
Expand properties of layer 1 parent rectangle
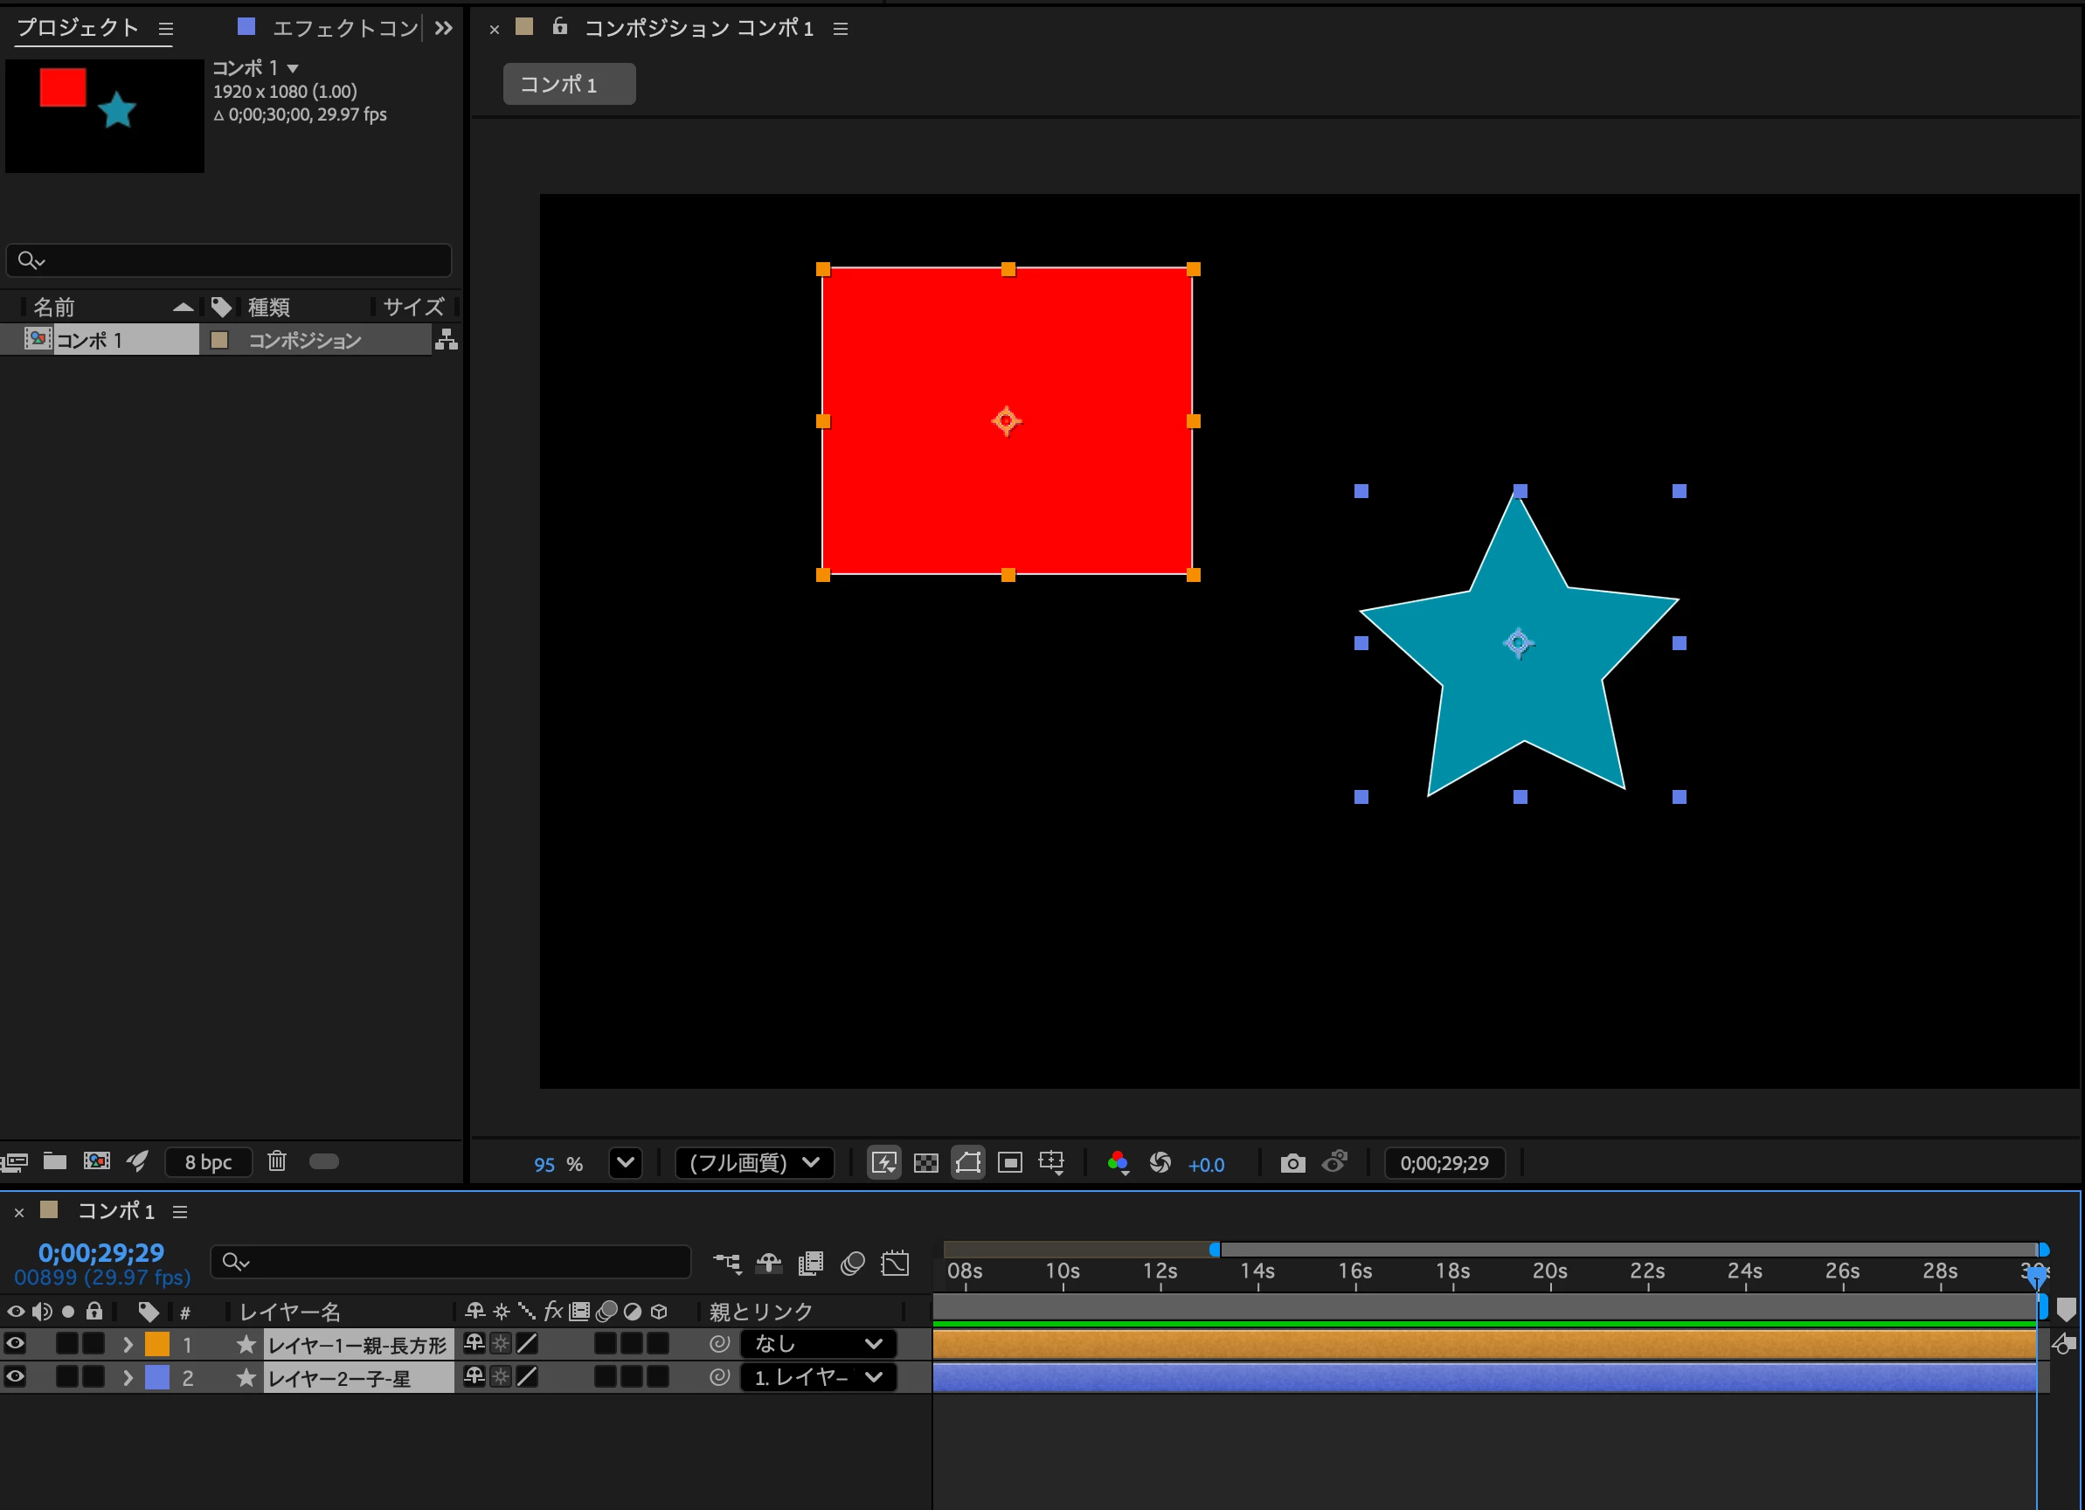128,1345
